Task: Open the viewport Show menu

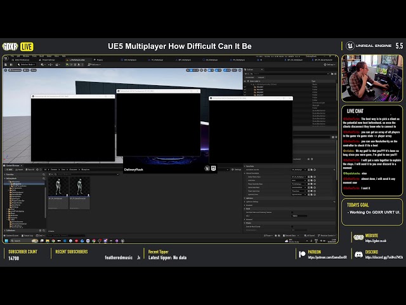Action: (x=34, y=71)
